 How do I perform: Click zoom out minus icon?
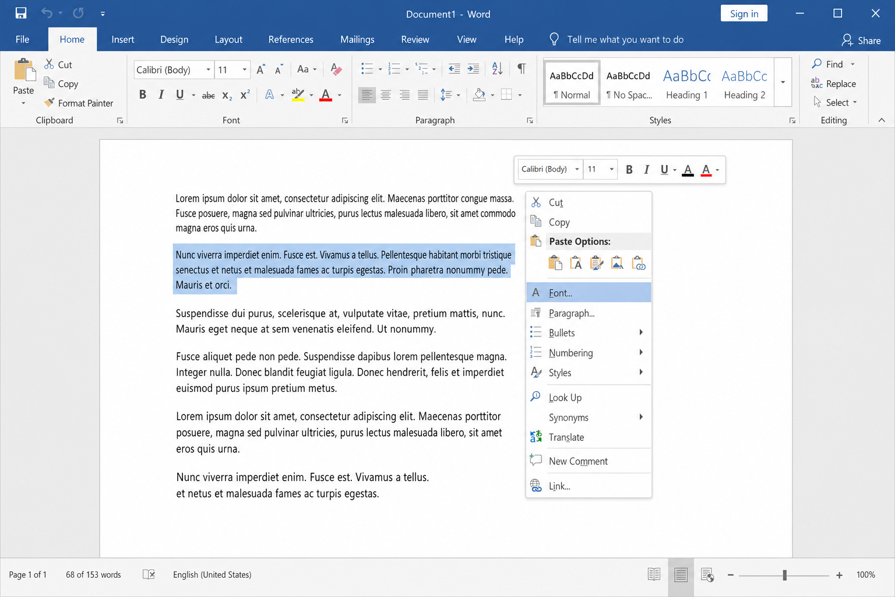click(730, 575)
